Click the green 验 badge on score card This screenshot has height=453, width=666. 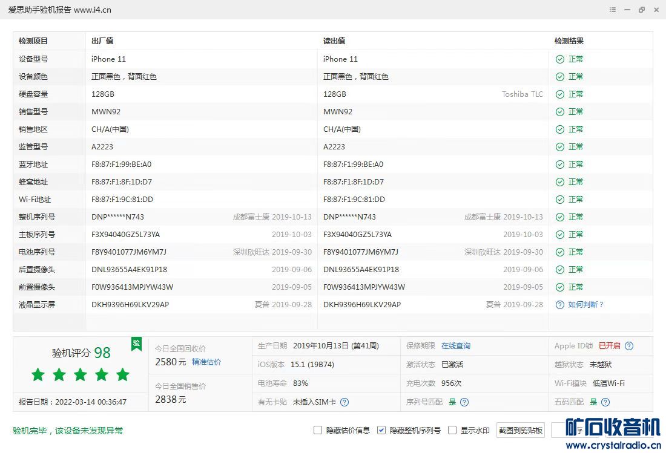(136, 344)
